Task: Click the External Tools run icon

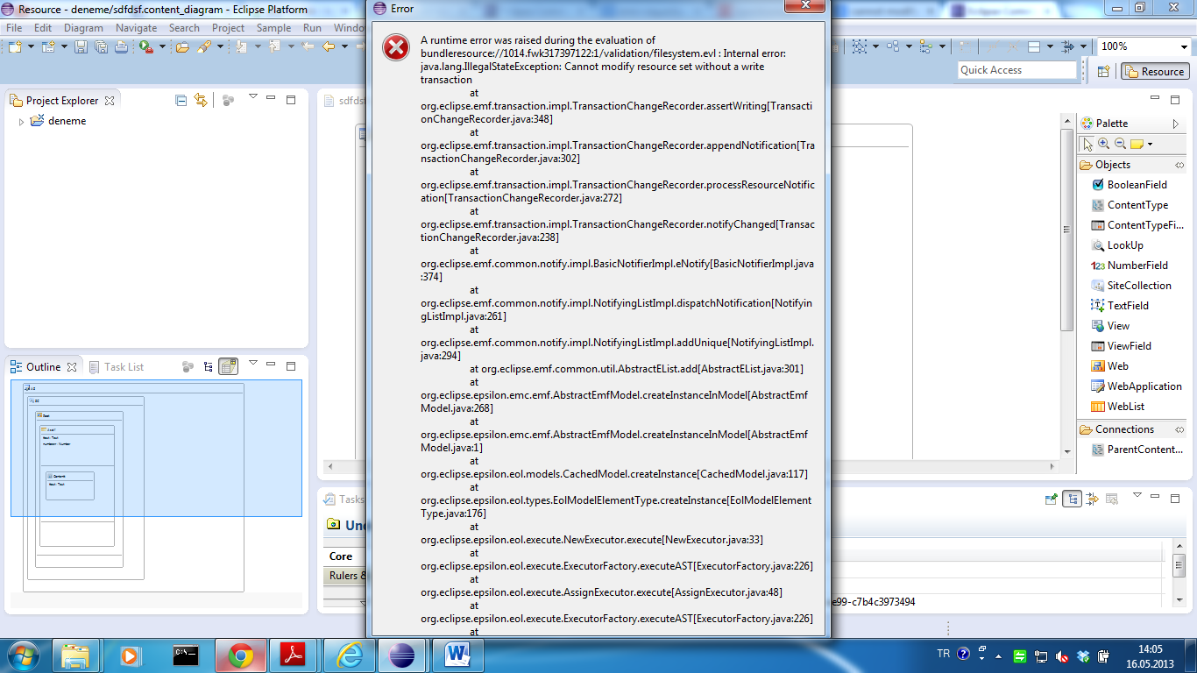Action: coord(146,46)
